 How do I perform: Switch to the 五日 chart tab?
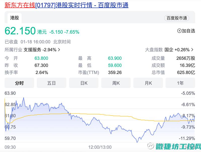[x=52, y=83]
